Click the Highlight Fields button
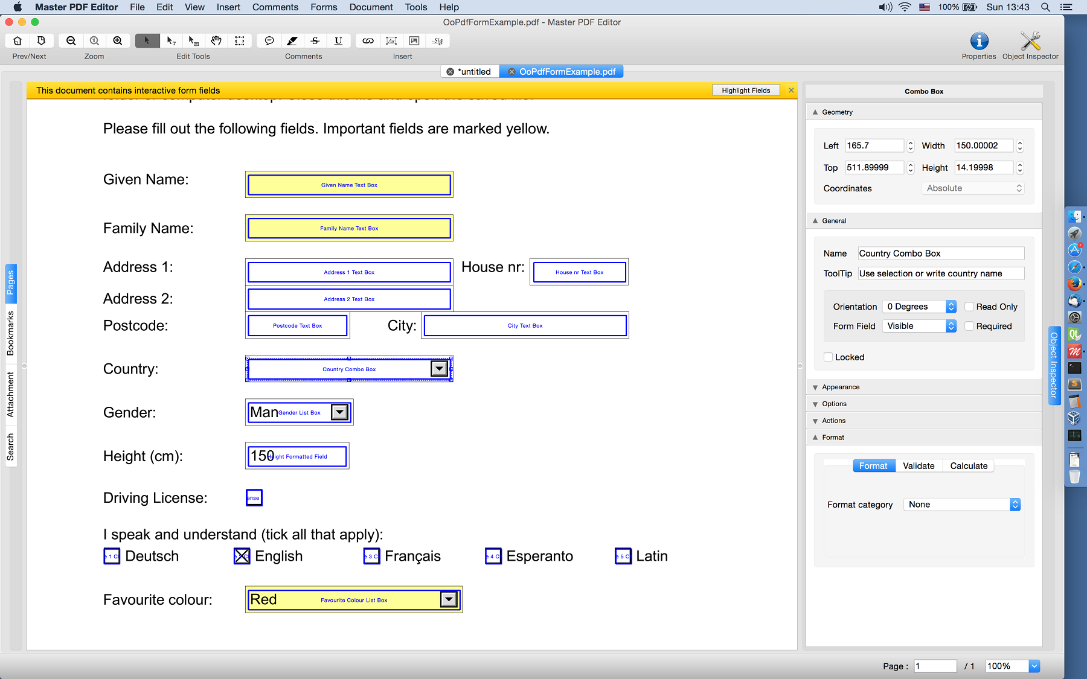 pyautogui.click(x=746, y=91)
